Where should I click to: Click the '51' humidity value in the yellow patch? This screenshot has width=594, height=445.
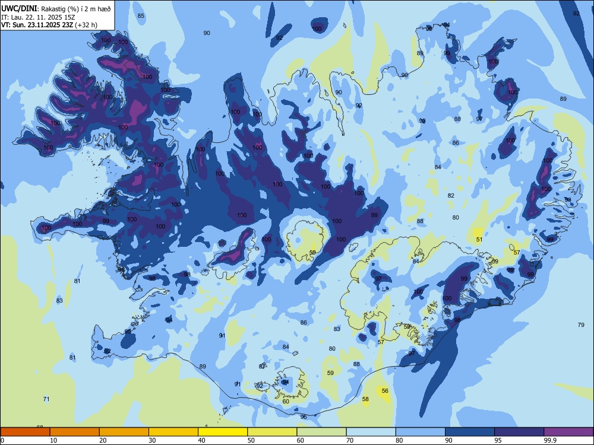[479, 240]
